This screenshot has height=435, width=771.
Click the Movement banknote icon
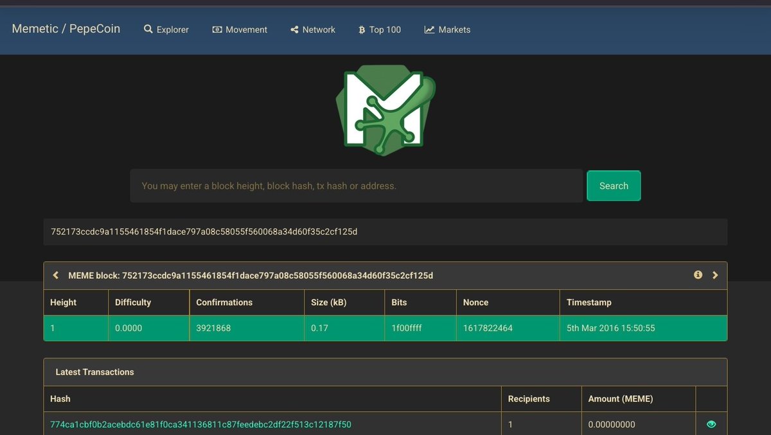pyautogui.click(x=217, y=30)
